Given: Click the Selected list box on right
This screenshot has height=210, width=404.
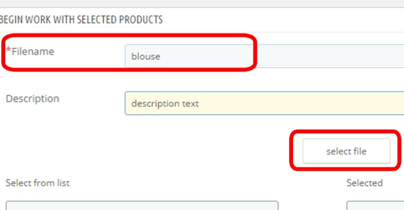Looking at the screenshot, I should pyautogui.click(x=375, y=205).
